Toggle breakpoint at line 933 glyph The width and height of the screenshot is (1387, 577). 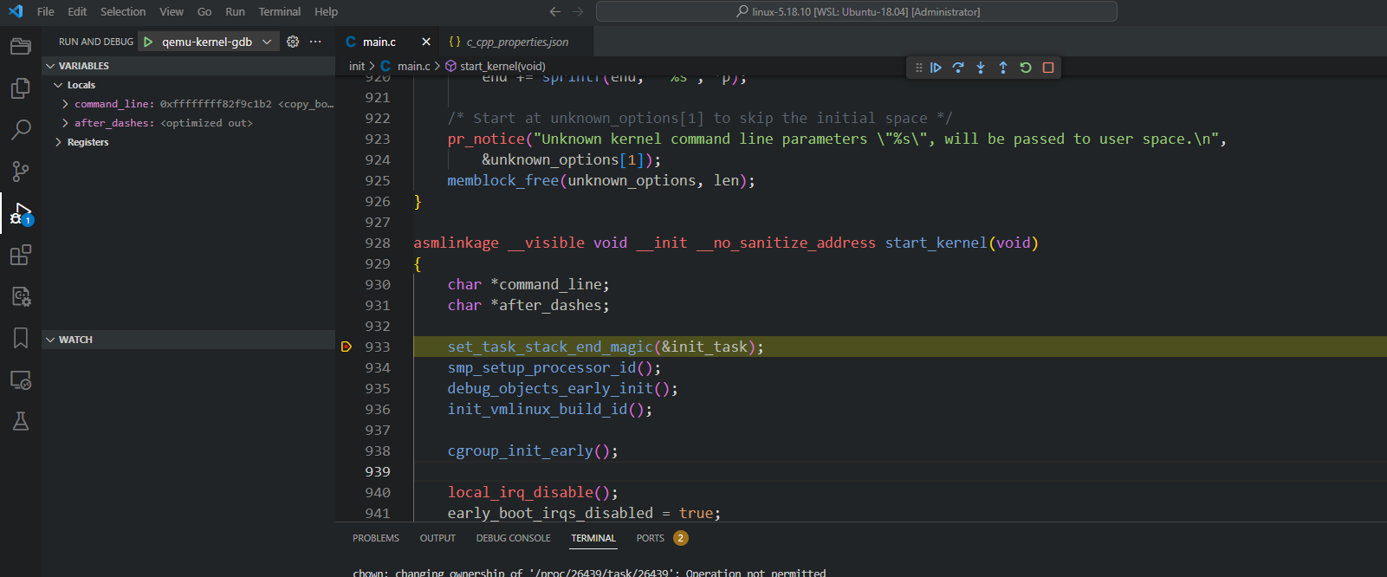pos(347,347)
